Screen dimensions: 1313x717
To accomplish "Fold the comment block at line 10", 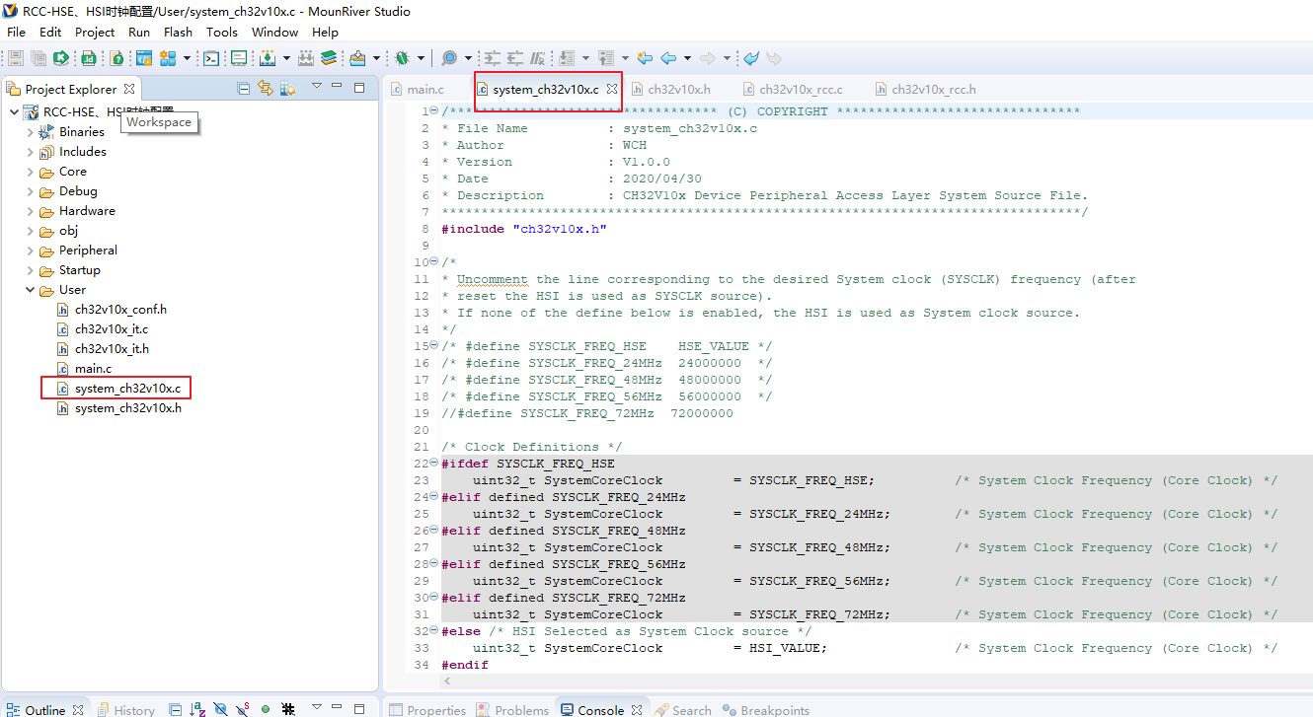I will pos(435,262).
